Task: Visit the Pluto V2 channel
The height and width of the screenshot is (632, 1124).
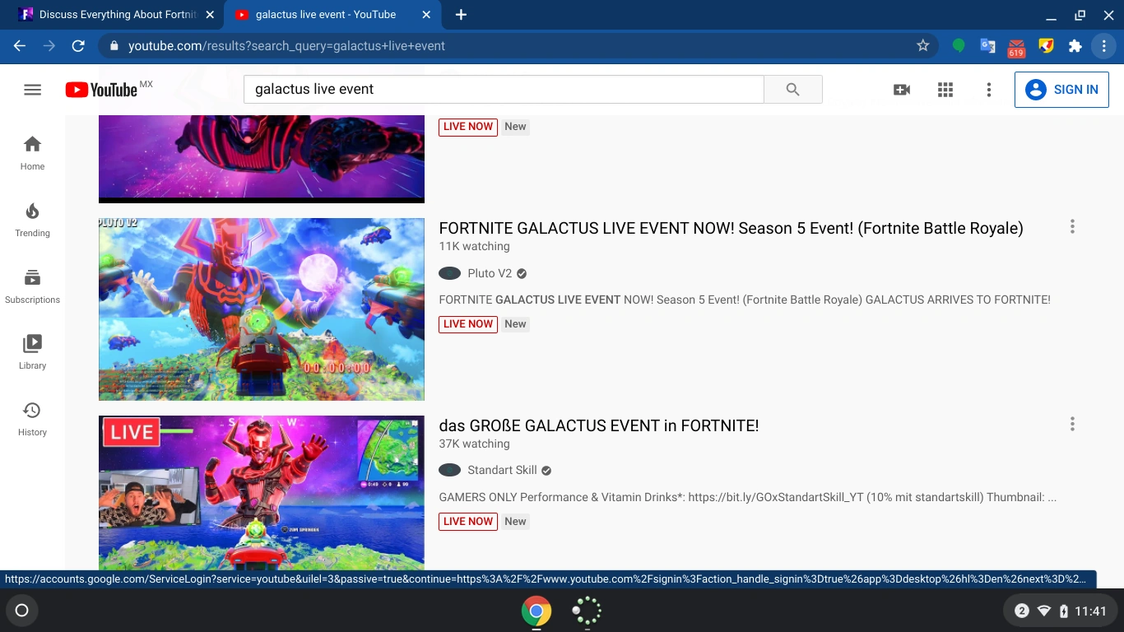Action: tap(490, 273)
